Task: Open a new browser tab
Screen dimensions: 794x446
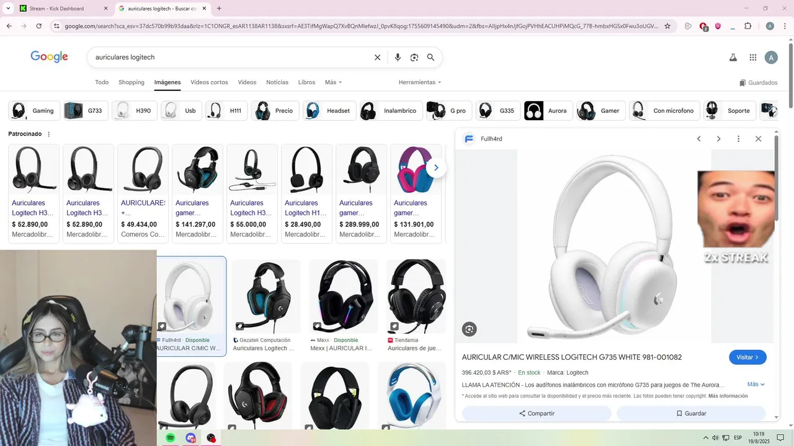Action: [219, 9]
